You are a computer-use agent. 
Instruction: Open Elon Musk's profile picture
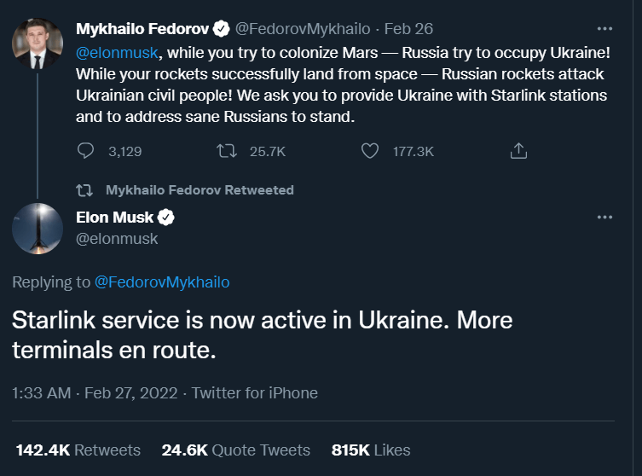click(38, 228)
